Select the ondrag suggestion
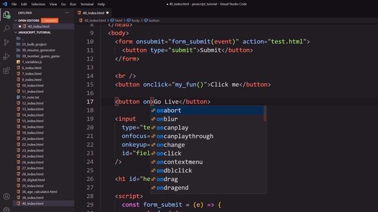 (207, 179)
